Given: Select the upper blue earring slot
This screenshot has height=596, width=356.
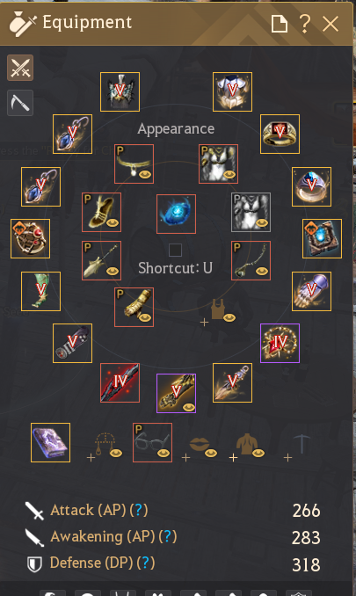Looking at the screenshot, I should pos(72,134).
